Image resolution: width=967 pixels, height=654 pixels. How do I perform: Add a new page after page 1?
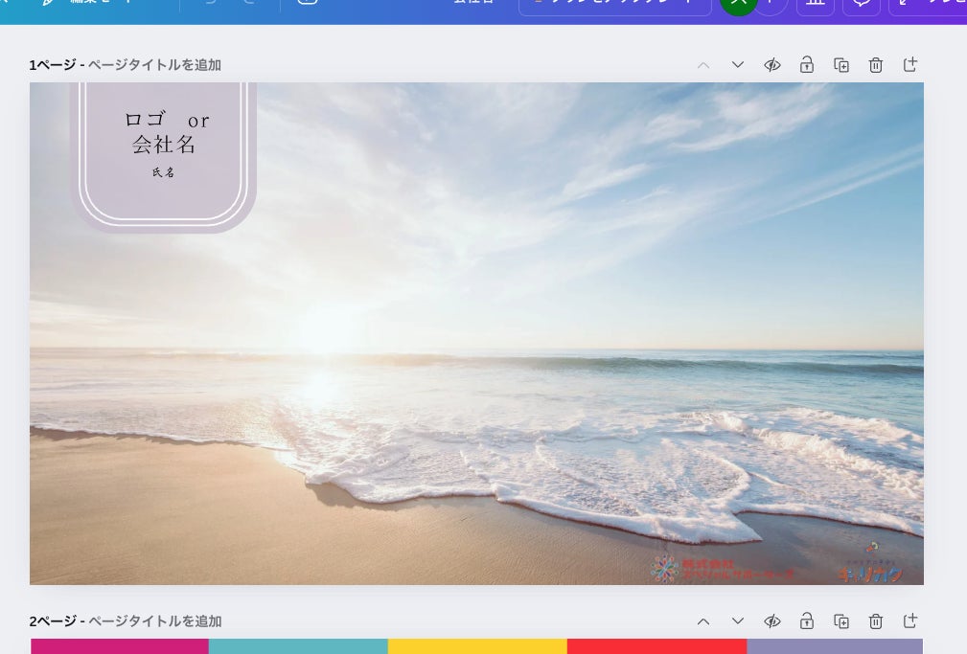(910, 65)
